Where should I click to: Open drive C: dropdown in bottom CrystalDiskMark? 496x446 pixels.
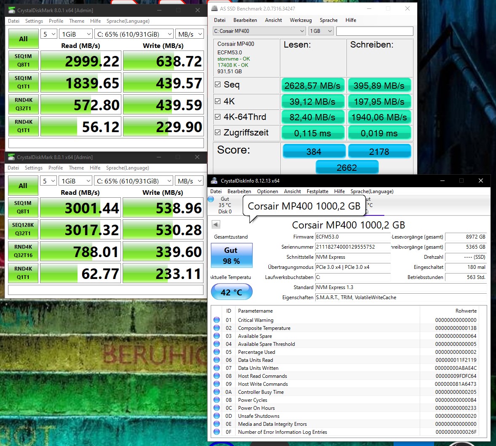[134, 181]
